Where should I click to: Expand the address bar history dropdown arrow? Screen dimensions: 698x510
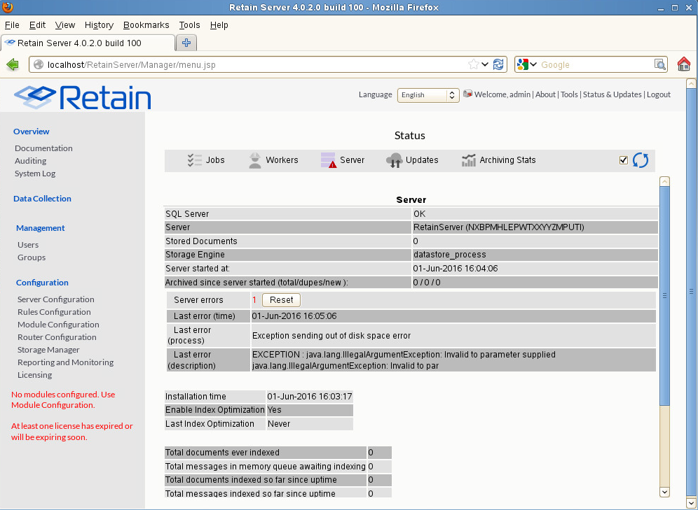pyautogui.click(x=485, y=64)
